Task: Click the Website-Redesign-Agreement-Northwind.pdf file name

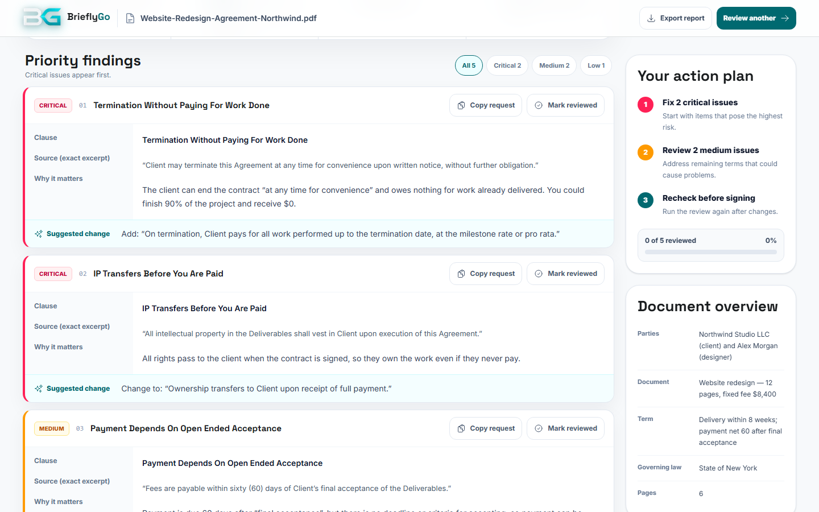Action: [x=229, y=18]
